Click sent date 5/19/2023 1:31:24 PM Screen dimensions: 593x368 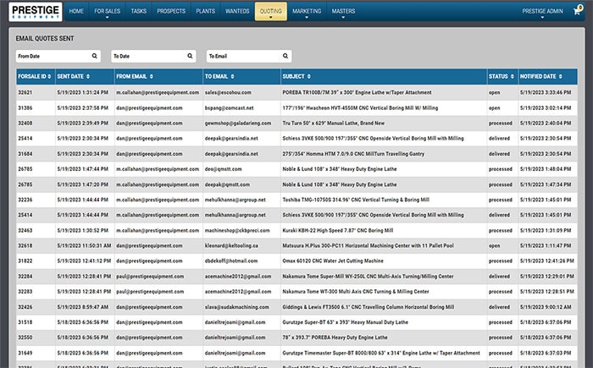click(83, 92)
